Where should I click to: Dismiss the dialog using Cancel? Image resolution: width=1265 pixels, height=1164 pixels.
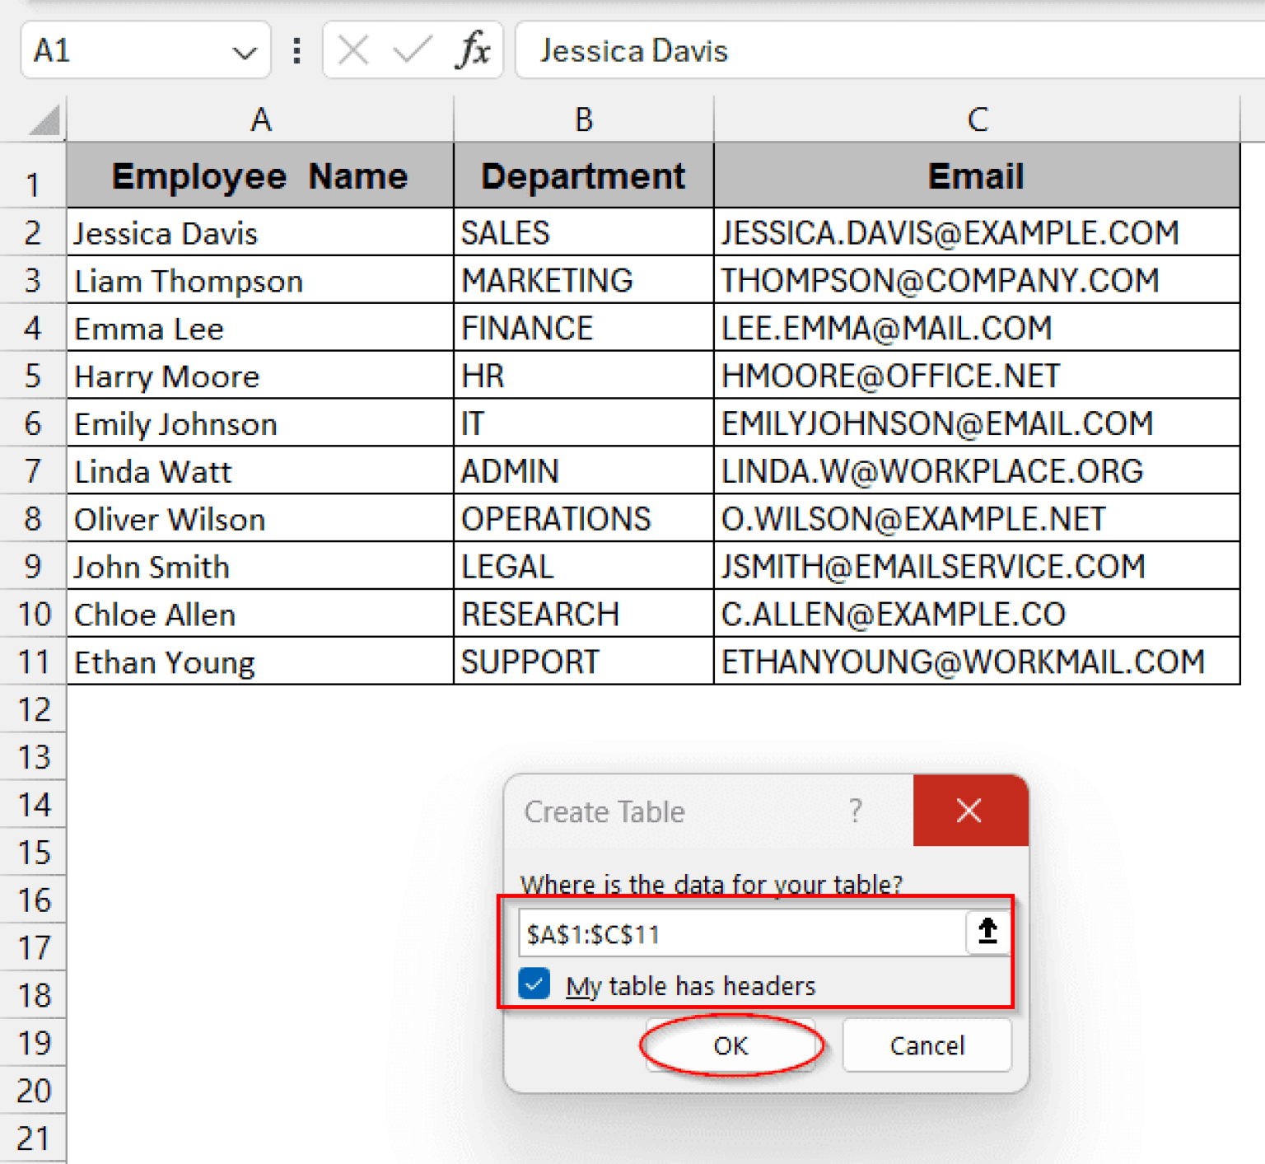click(927, 1045)
